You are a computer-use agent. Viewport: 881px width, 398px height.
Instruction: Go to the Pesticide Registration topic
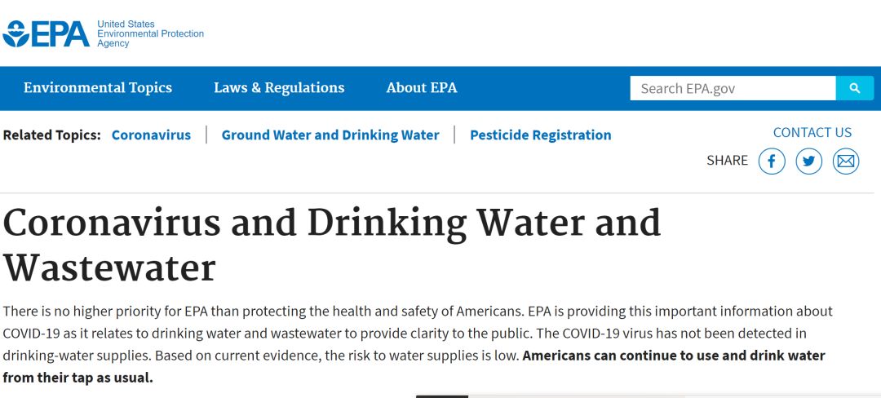[541, 135]
